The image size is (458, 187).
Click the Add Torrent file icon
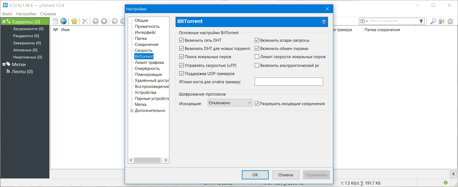pyautogui.click(x=56, y=21)
